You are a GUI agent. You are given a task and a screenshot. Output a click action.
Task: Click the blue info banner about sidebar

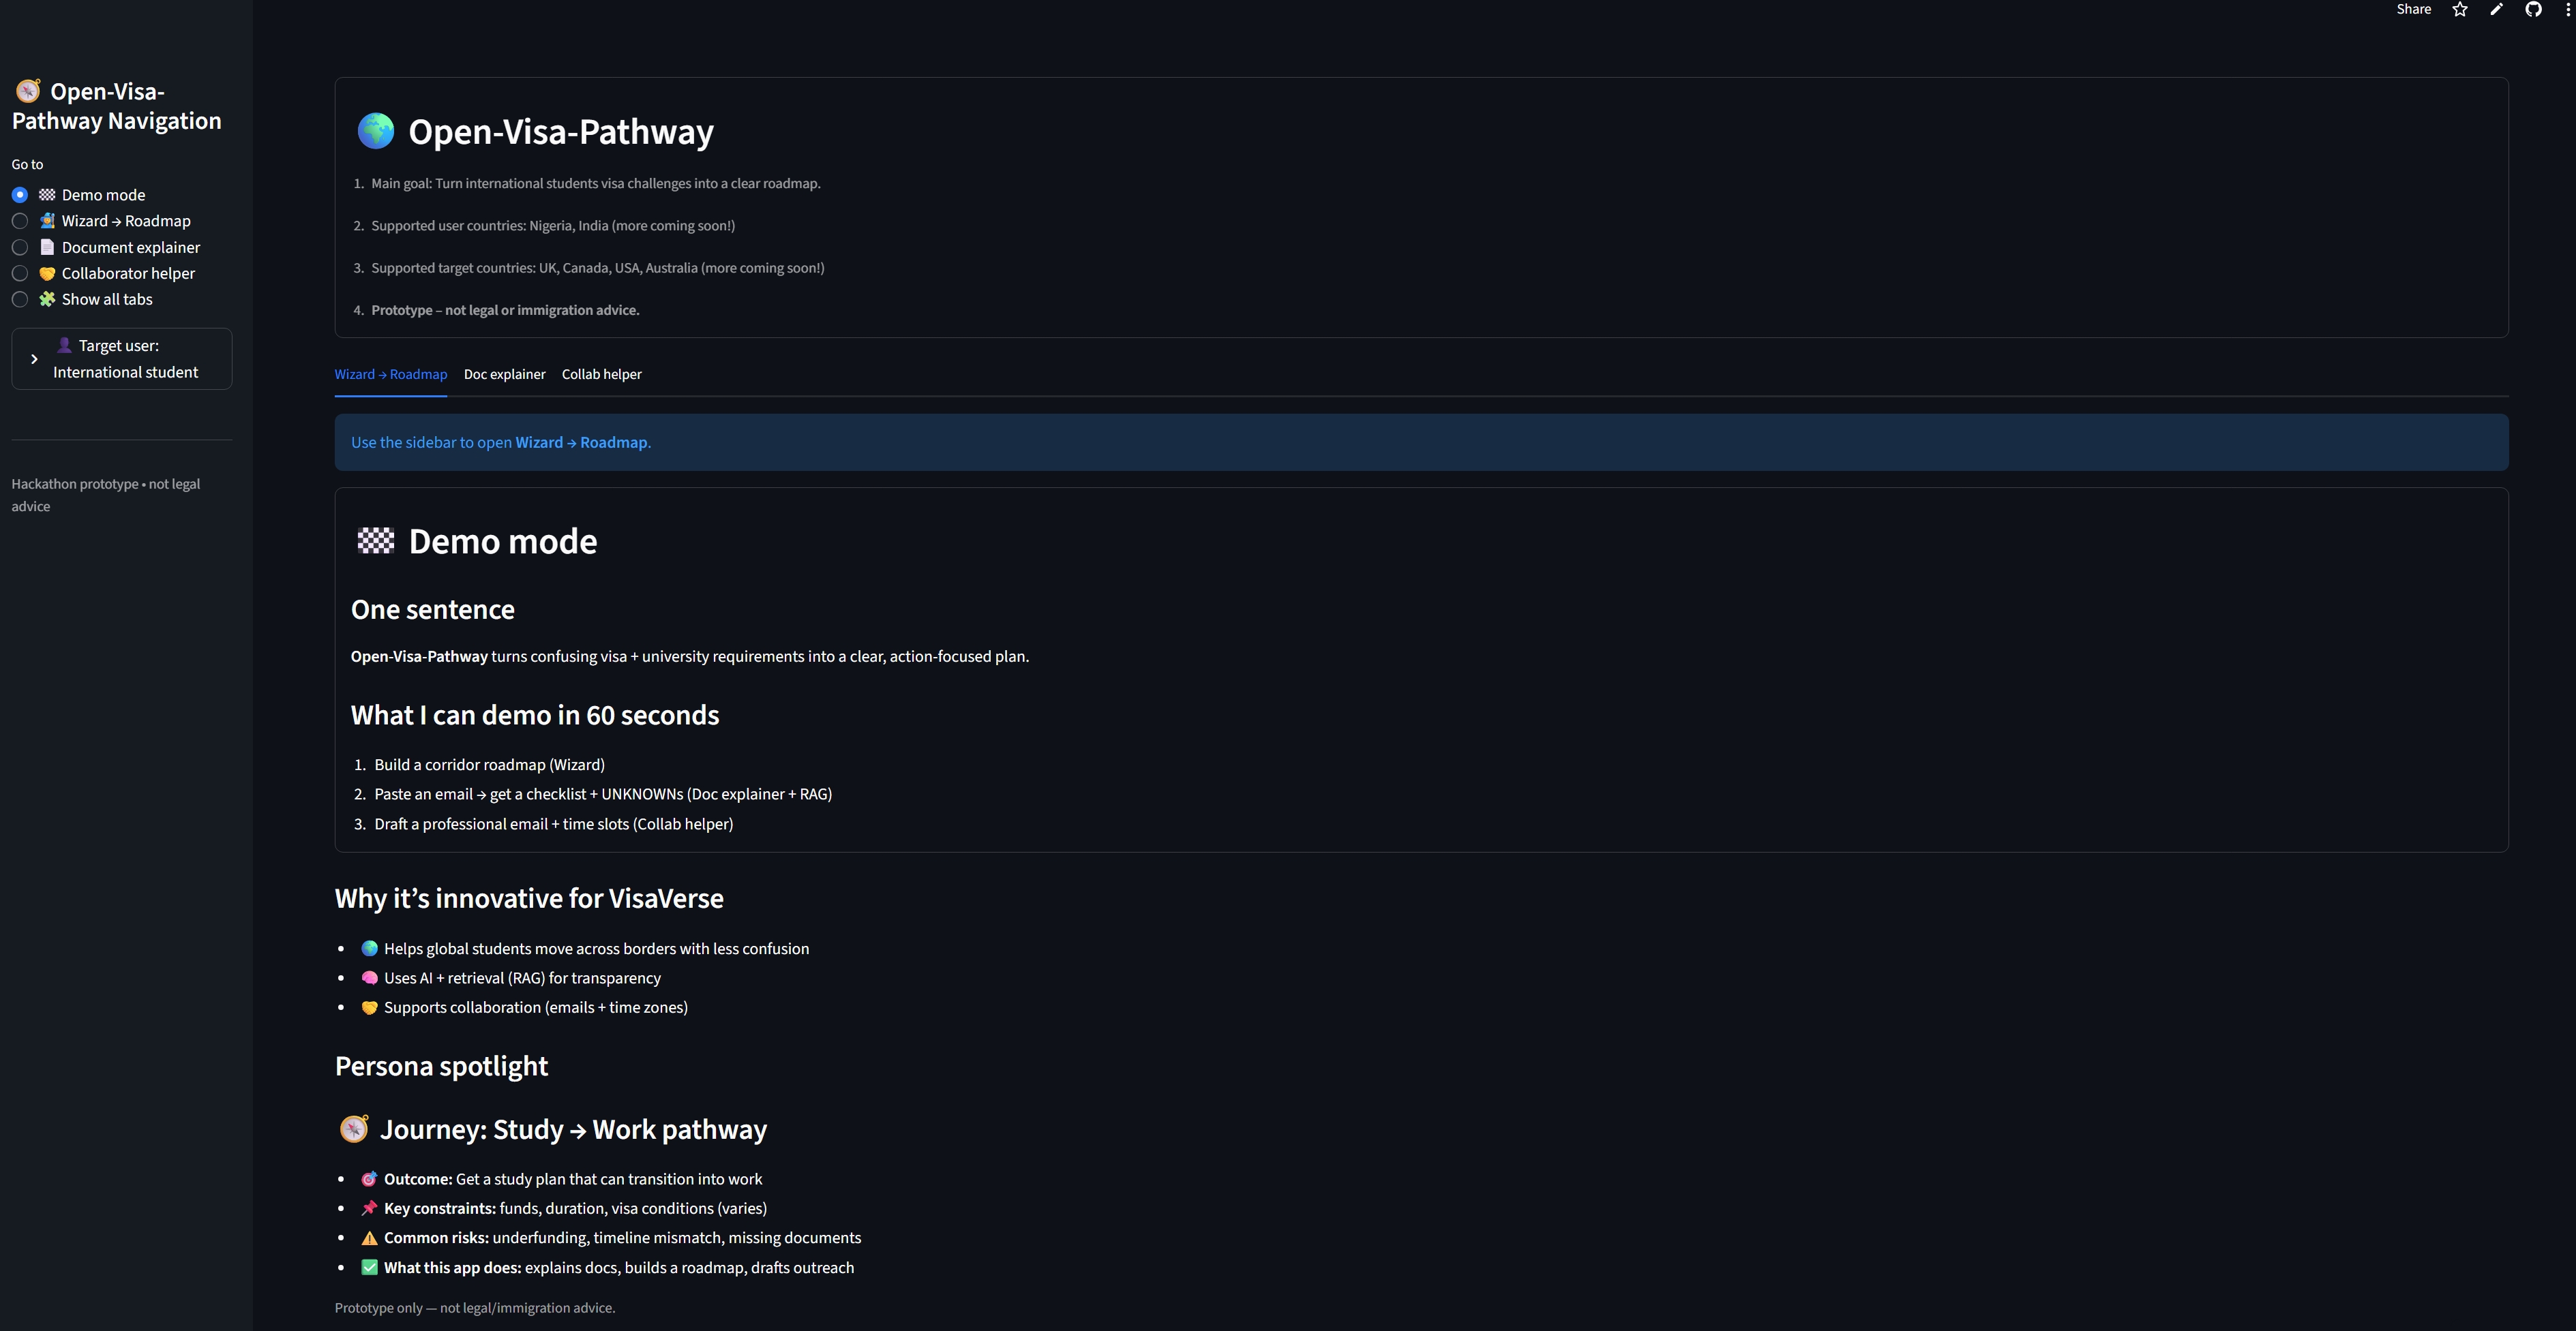[x=1420, y=443]
